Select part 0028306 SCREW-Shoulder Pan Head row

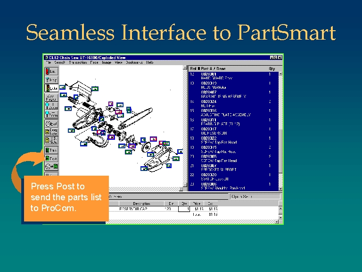coord(234,186)
